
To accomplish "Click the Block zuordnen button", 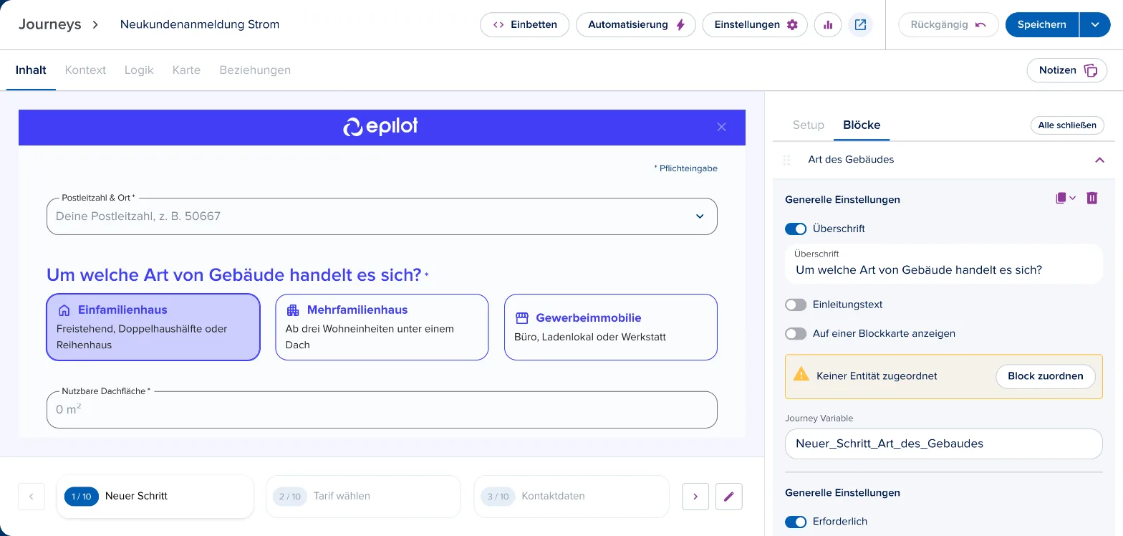I will (1046, 376).
